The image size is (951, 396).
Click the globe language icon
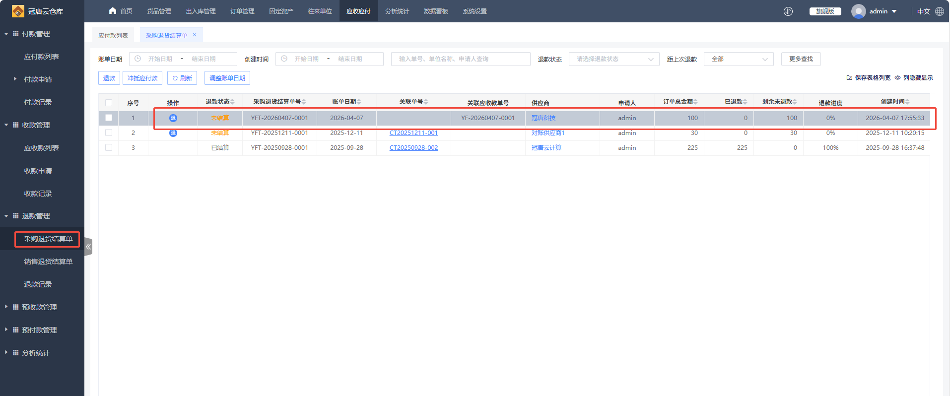pyautogui.click(x=940, y=11)
